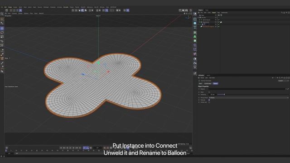Click the Object Manager filter icon
This screenshot has width=290, height=163.
point(286,13)
